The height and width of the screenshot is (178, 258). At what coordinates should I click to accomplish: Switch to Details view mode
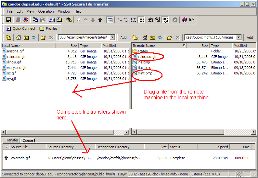(141, 20)
